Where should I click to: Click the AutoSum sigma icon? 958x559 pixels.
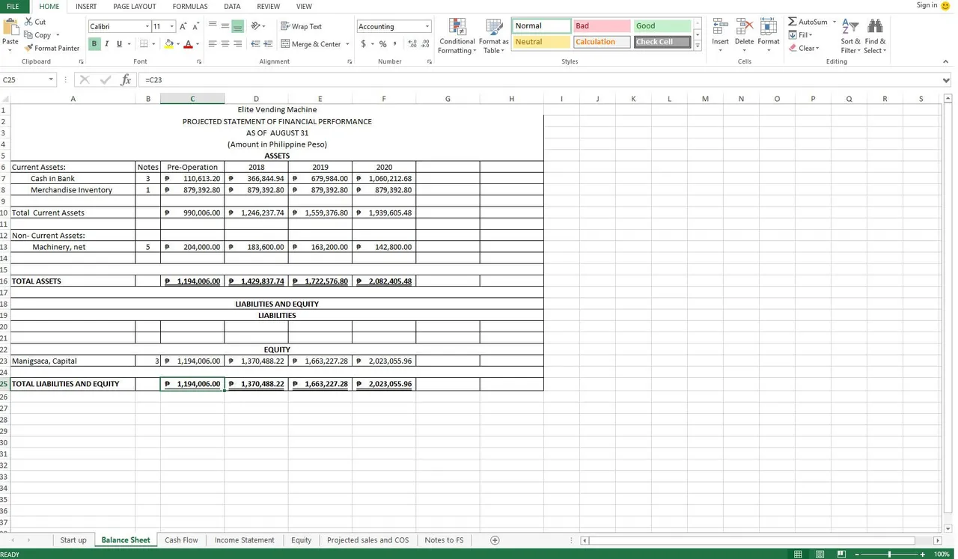pyautogui.click(x=793, y=22)
